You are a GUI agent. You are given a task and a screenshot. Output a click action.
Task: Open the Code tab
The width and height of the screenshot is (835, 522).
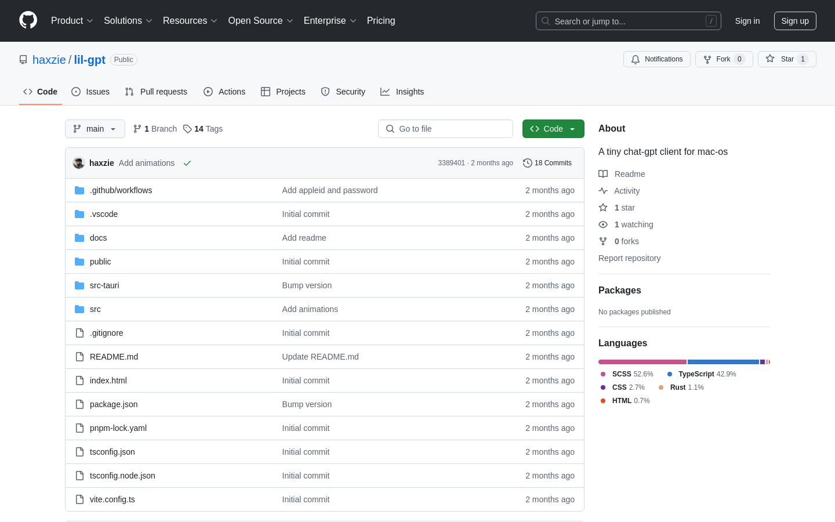[41, 92]
